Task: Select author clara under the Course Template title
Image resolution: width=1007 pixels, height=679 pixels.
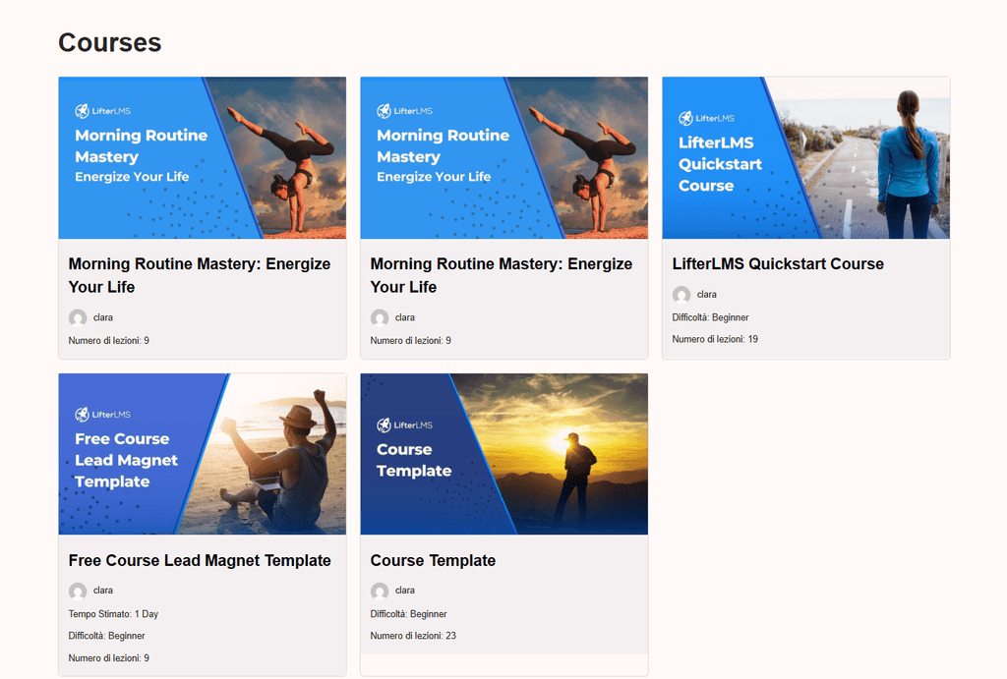Action: pos(404,591)
